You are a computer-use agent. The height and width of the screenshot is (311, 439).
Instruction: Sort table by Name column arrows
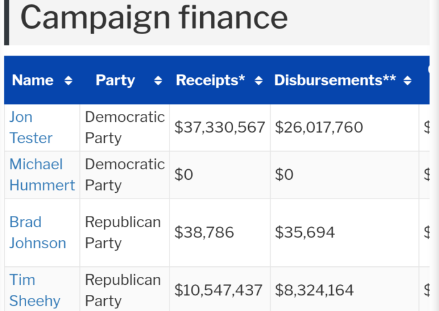click(x=69, y=81)
